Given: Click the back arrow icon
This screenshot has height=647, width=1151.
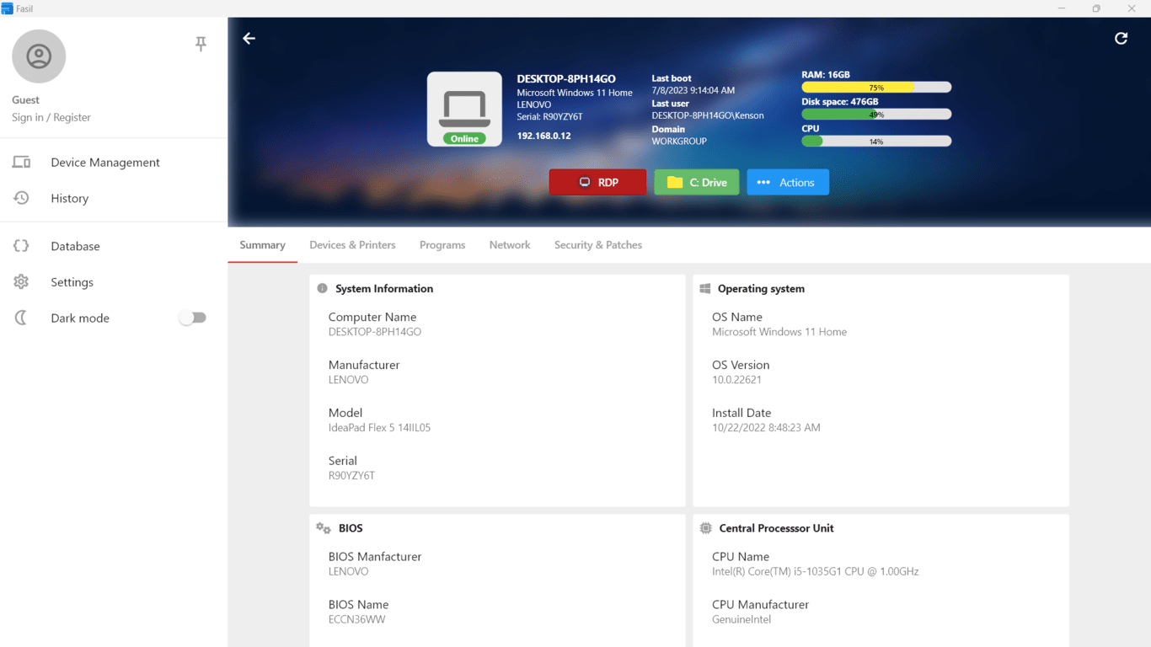Looking at the screenshot, I should (249, 38).
